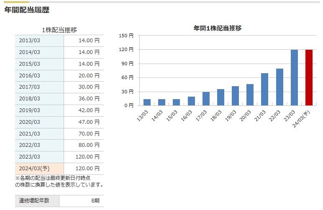Click the 年間配当履歴 section heading
This screenshot has height=210, width=323.
click(27, 10)
